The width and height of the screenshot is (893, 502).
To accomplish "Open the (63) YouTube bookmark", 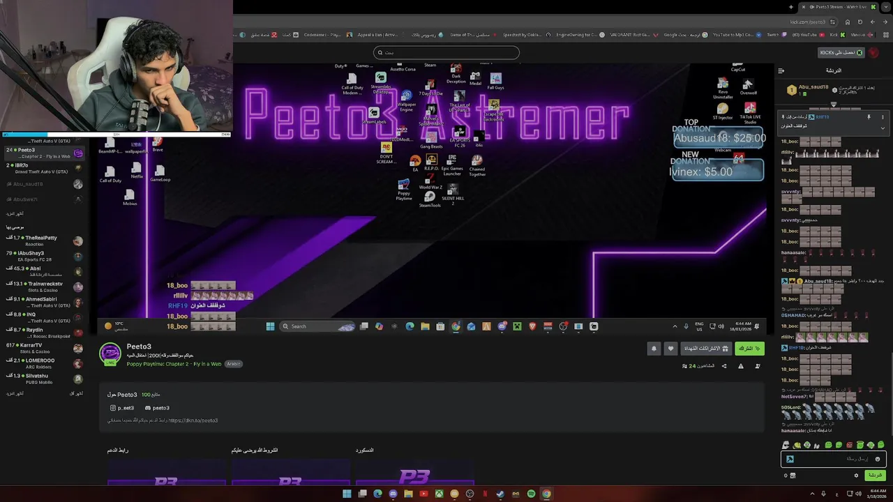I will (808, 35).
